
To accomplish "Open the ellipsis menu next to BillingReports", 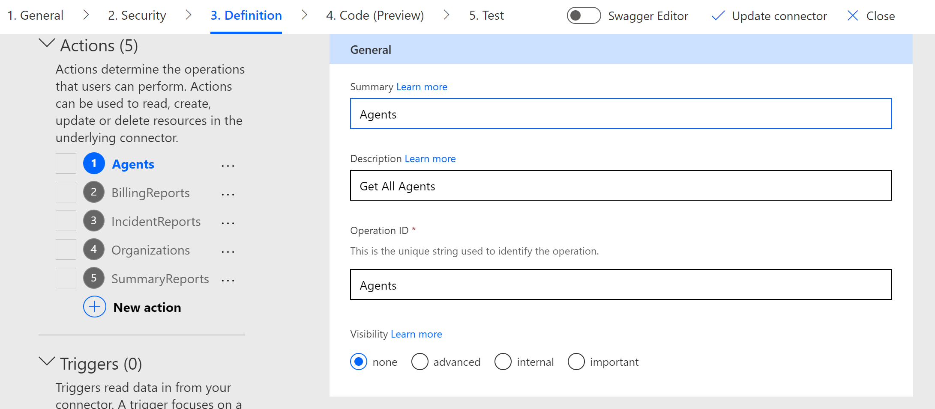I will (228, 194).
